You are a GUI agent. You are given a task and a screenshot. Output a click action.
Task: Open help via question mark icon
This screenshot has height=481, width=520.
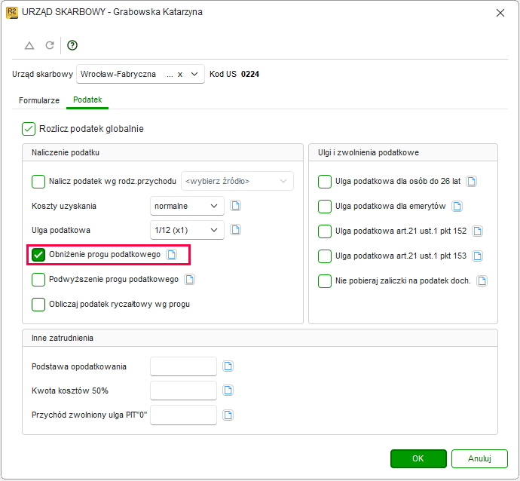point(72,45)
